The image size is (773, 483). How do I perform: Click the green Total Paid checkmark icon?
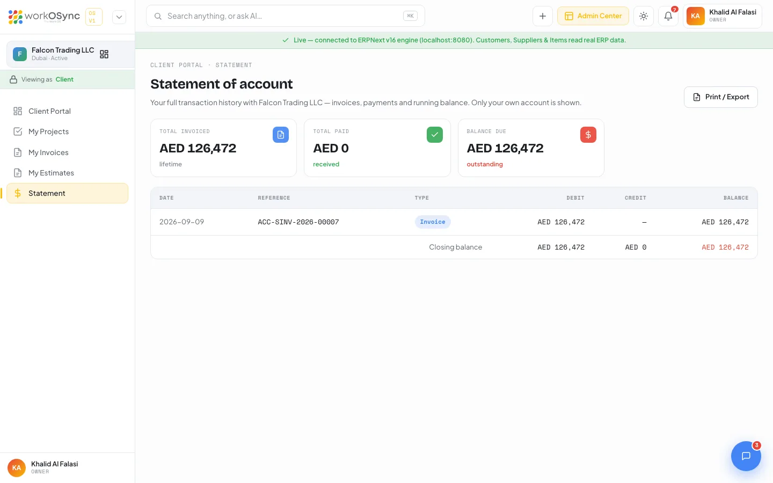pos(435,135)
